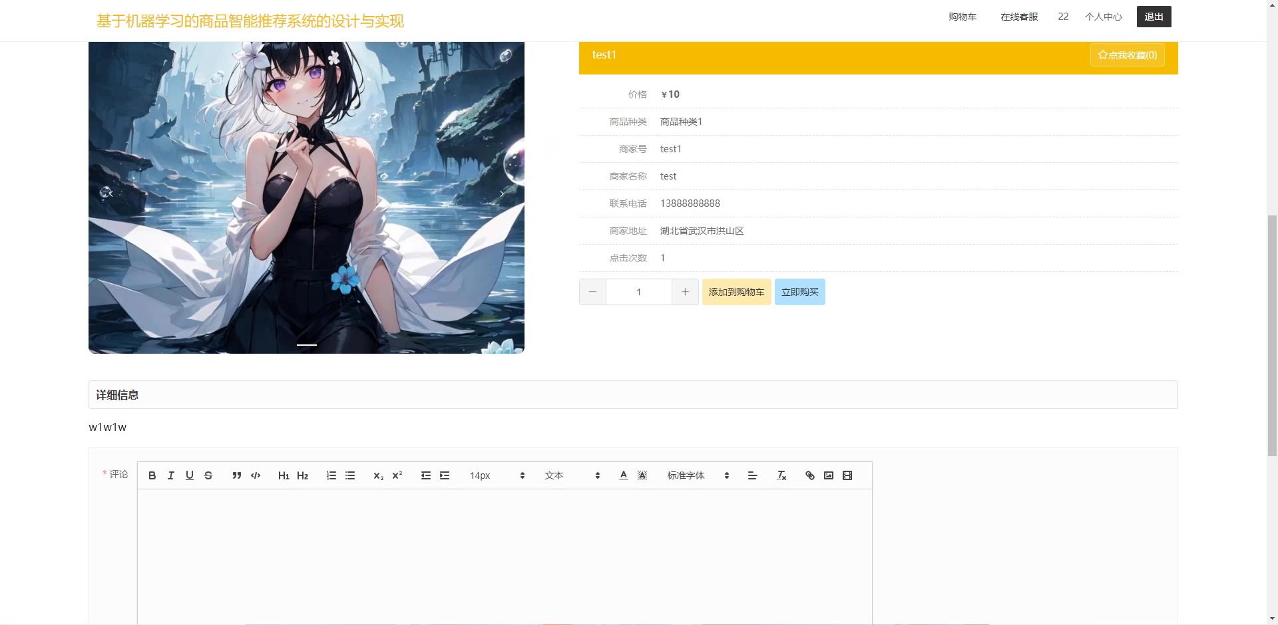
Task: Insert a hyperlink in the comment
Action: pos(810,475)
